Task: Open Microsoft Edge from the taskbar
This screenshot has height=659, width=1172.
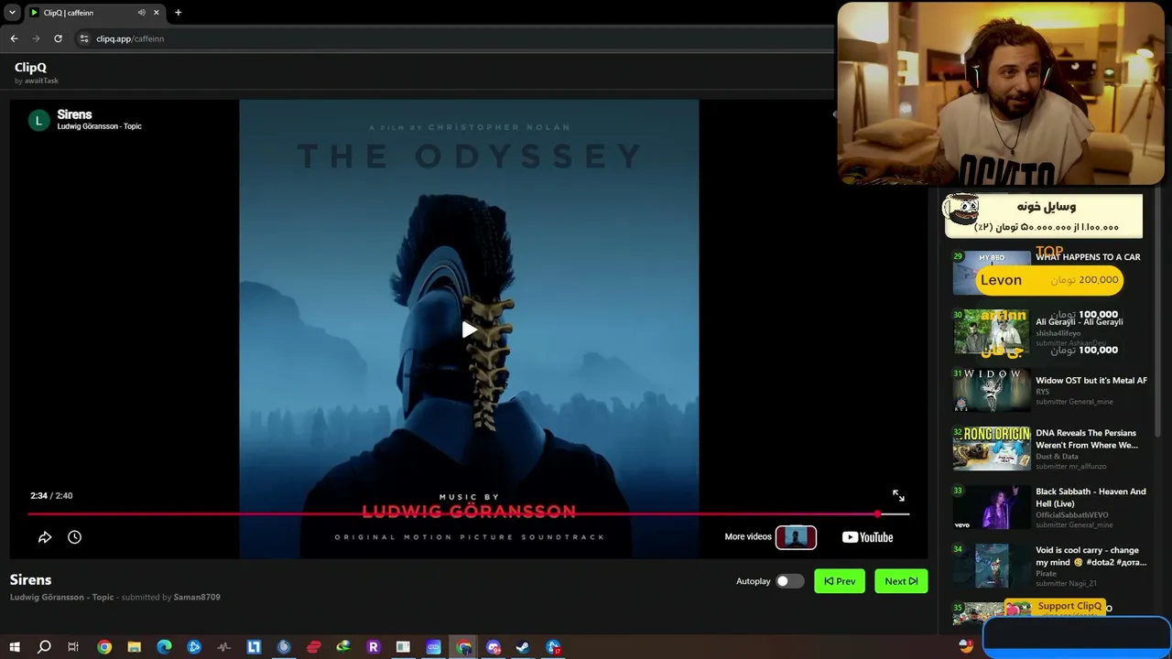Action: click(165, 647)
